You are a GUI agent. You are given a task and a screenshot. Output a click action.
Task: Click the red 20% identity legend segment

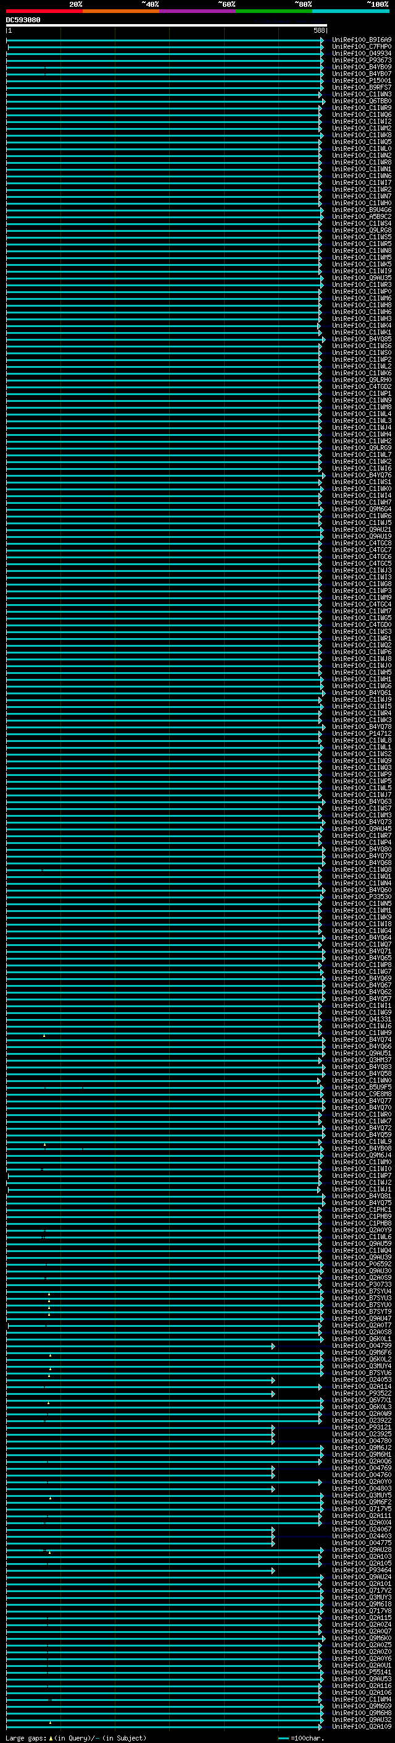tap(44, 12)
